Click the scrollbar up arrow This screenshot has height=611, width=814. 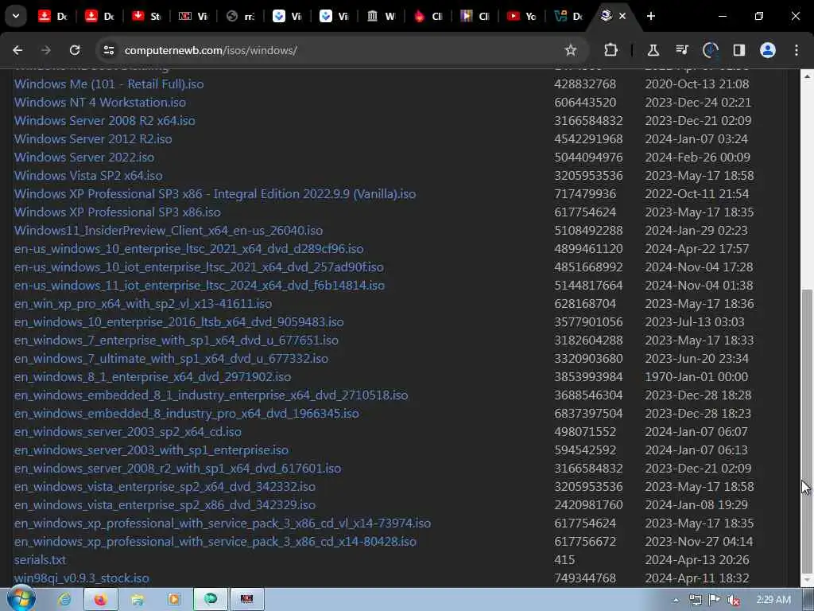(x=808, y=76)
